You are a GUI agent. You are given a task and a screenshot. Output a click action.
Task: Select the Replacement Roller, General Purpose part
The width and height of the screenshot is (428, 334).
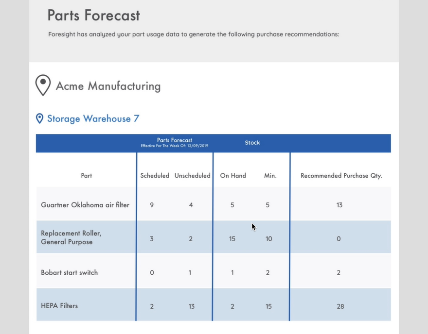tap(71, 237)
